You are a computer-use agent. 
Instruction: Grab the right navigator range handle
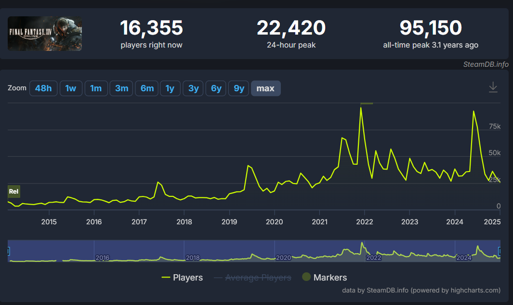500,251
